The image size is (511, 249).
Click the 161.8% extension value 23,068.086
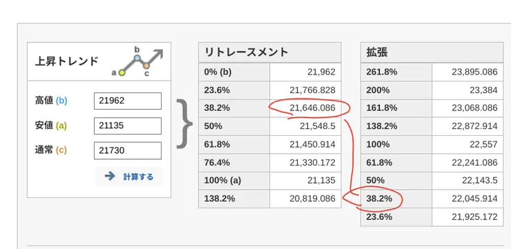click(474, 108)
